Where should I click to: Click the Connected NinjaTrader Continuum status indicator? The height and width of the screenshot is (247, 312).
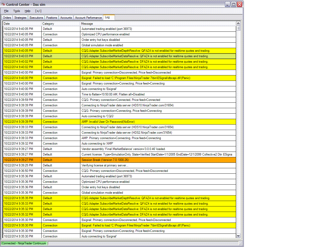(24, 243)
